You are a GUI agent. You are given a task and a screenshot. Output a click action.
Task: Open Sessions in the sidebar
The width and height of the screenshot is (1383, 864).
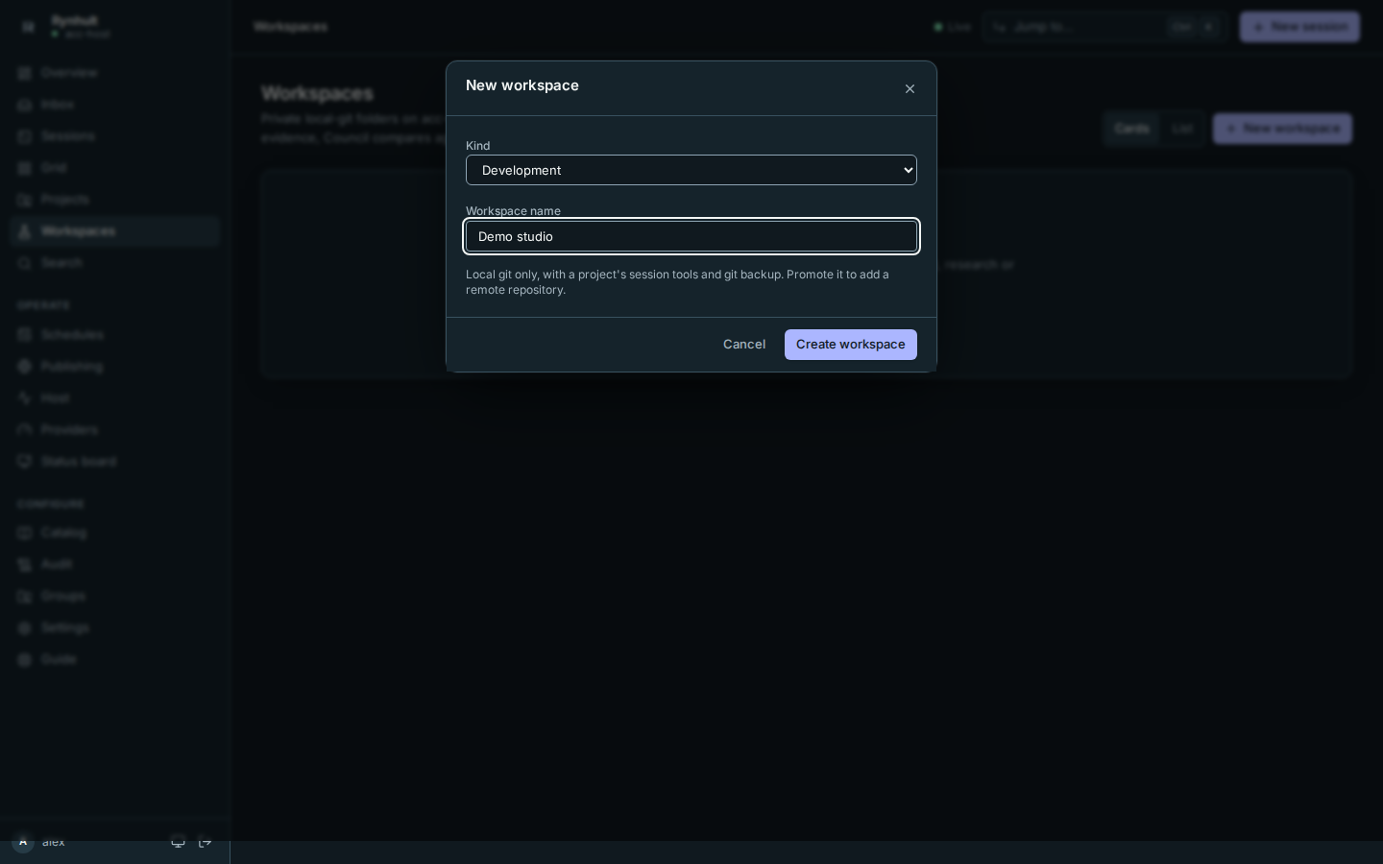pos(115,136)
